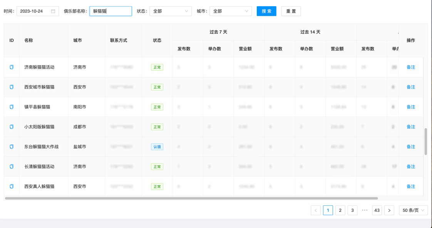Screen dimensions: 432x228
Task: Open the 状态 dropdown
Action: [x=171, y=11]
